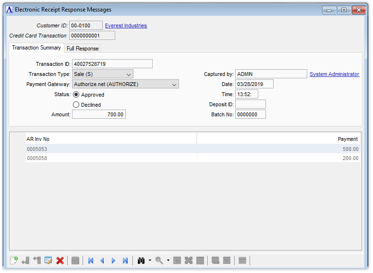Select the Transaction Summary tab
Viewport: 373px width, 273px height.
coord(36,48)
